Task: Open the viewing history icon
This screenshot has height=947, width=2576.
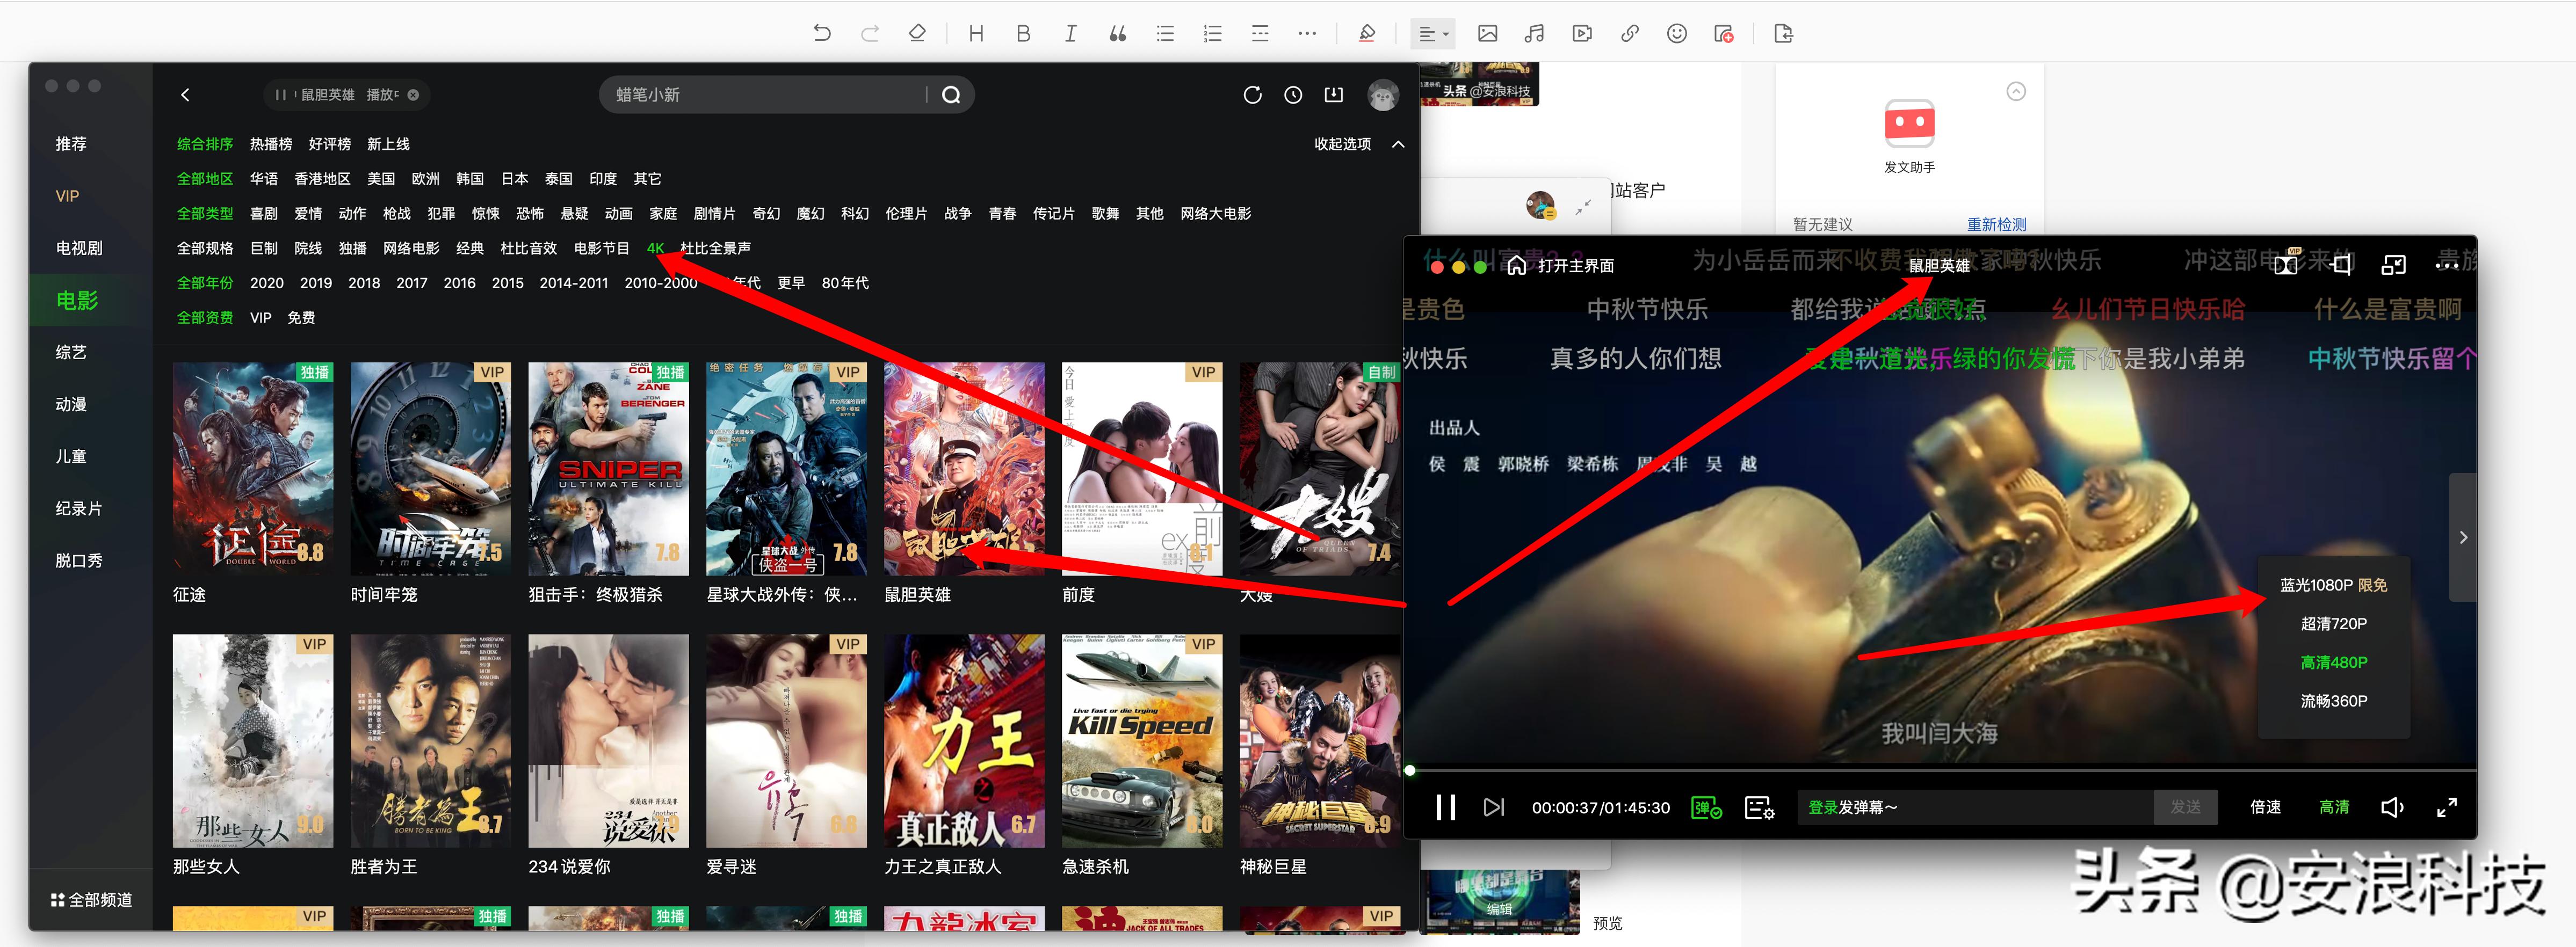Action: [x=1292, y=94]
